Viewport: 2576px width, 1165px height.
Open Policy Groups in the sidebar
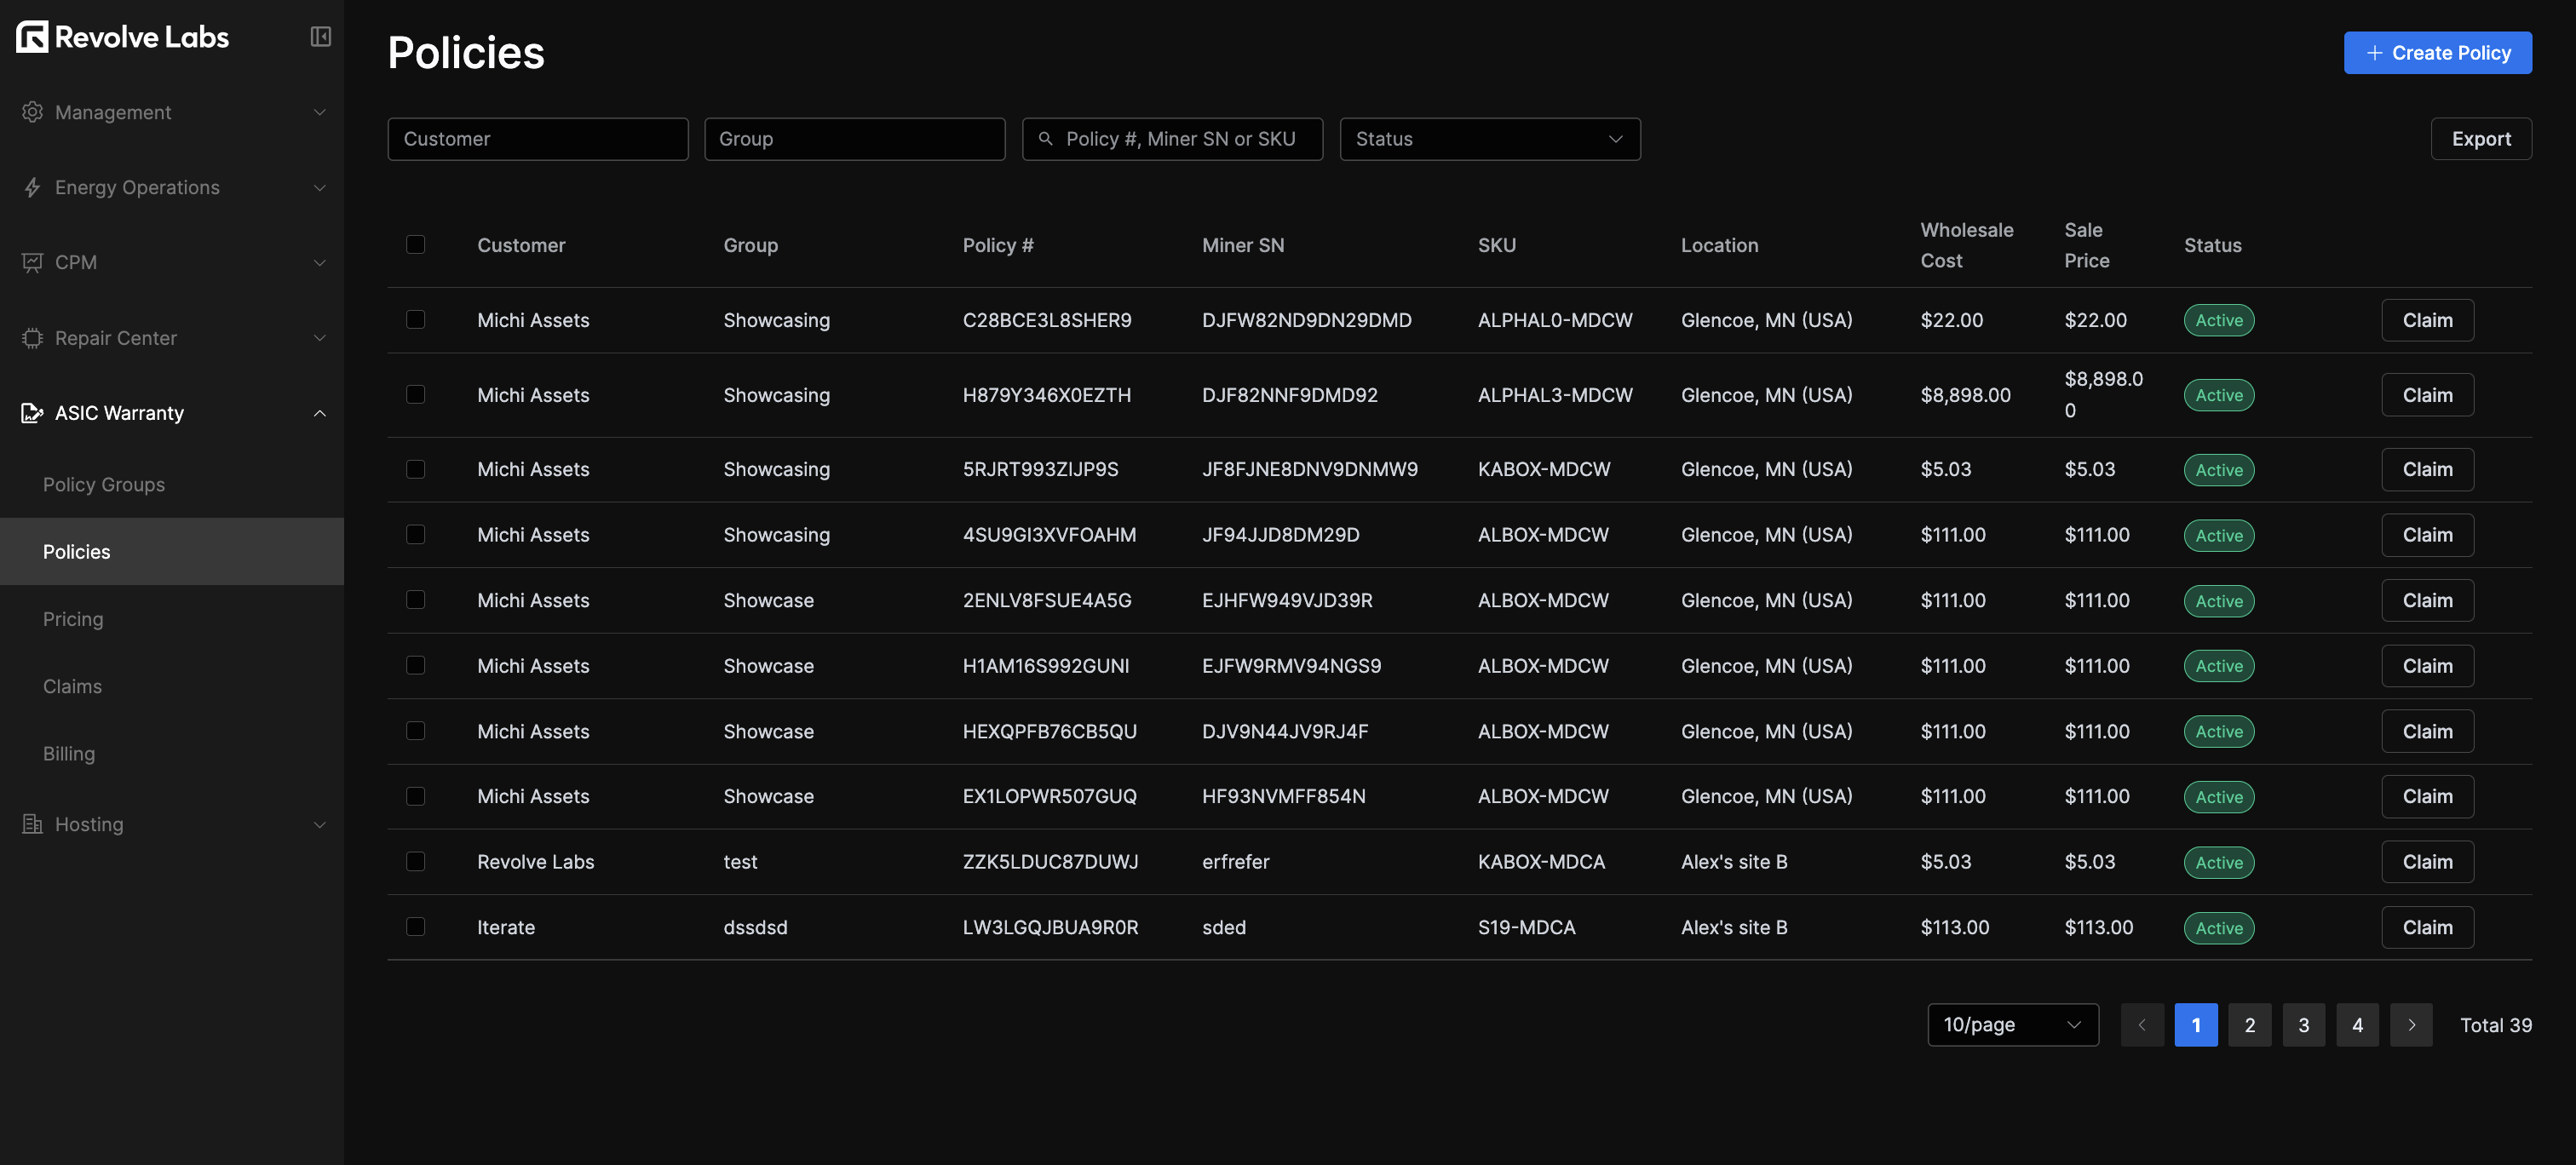point(104,484)
